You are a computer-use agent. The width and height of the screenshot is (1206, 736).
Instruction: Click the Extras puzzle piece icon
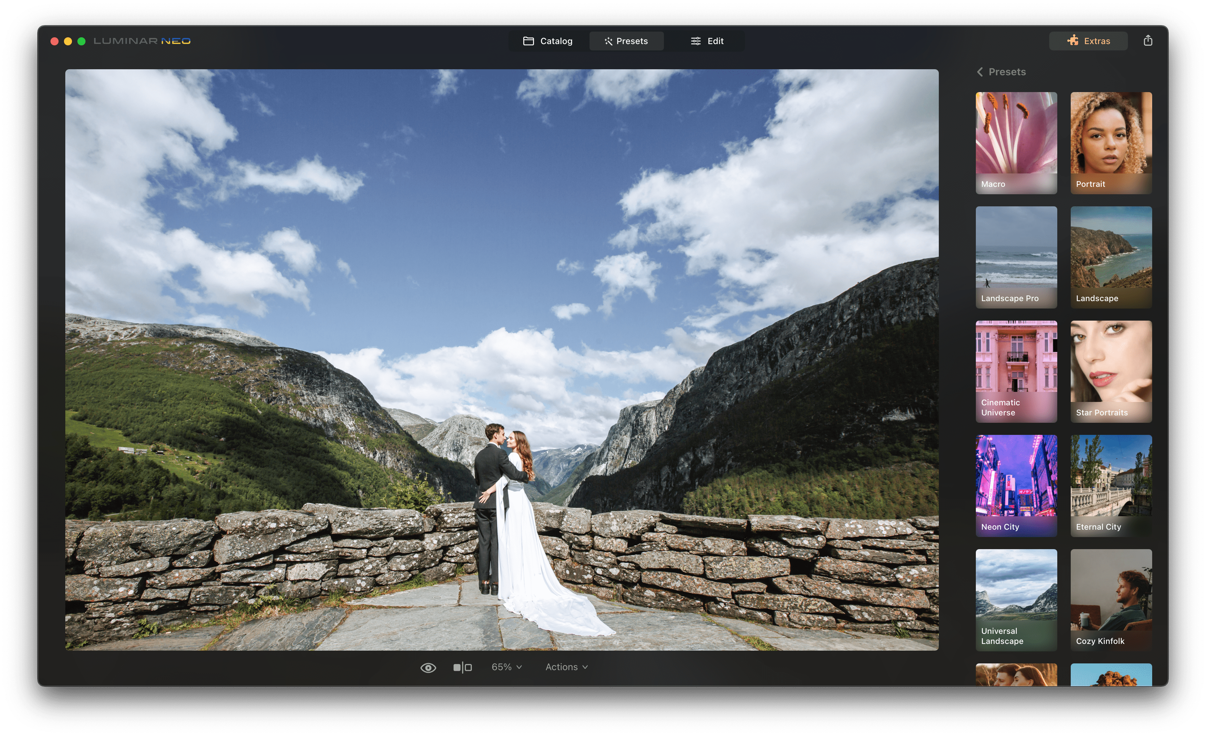(x=1073, y=41)
